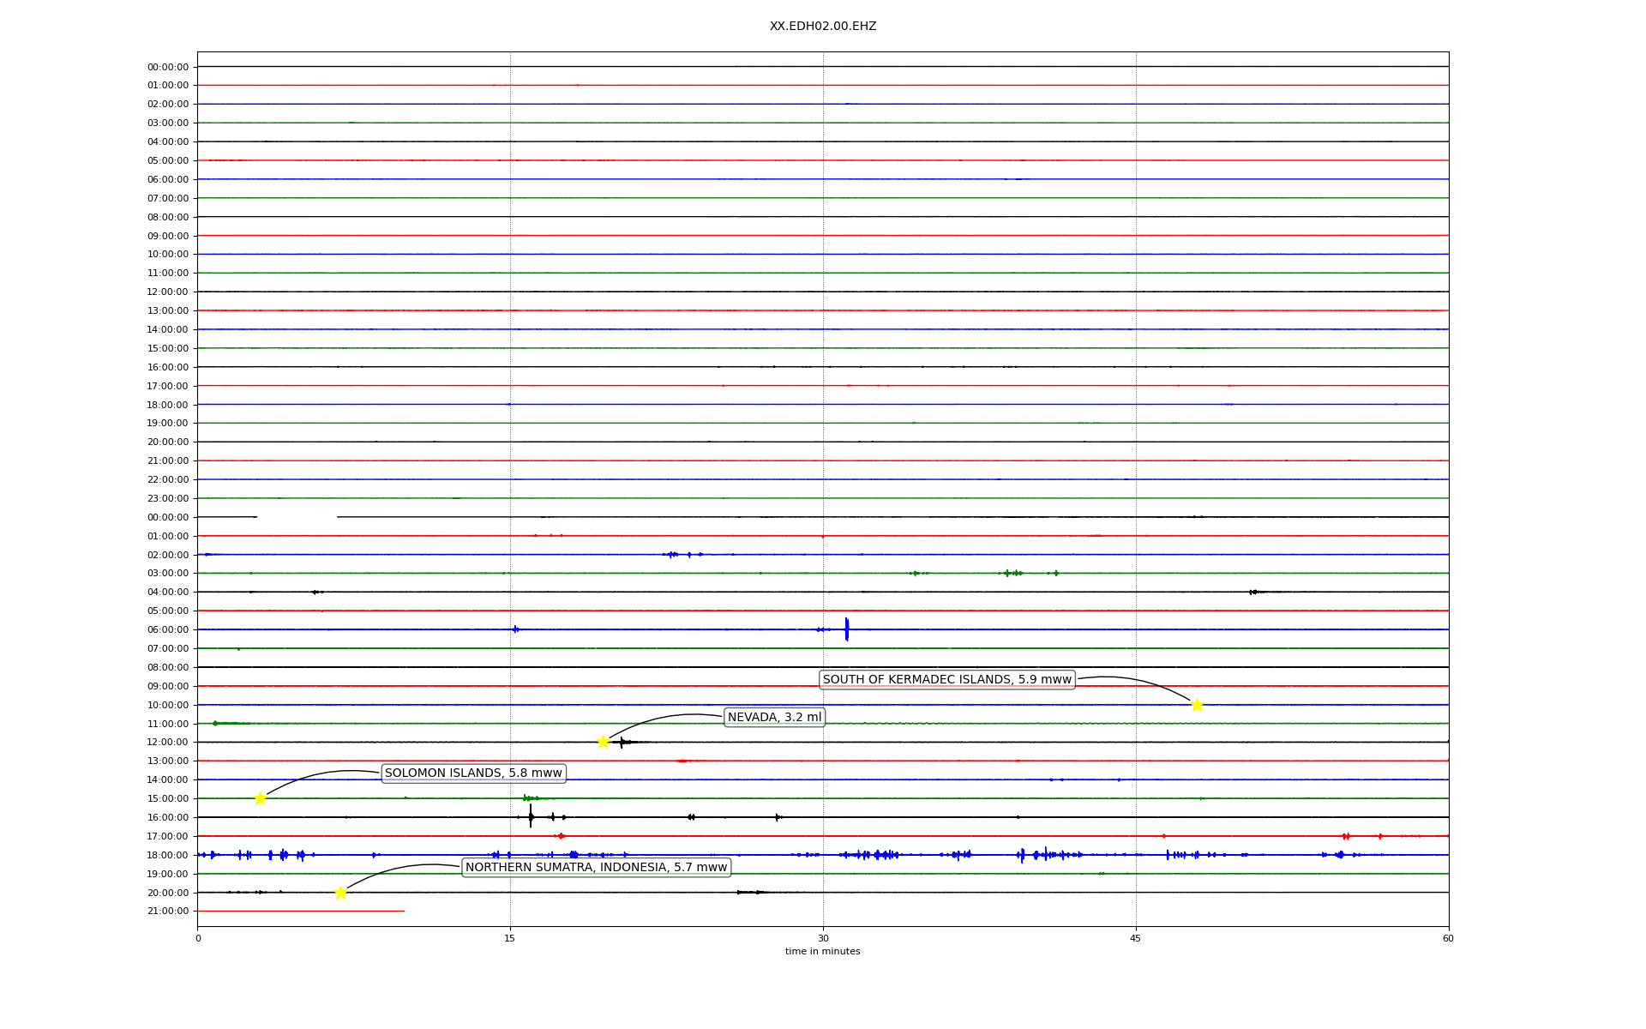Screen dimensions: 1646x1029
Task: Click the 'time in minutes' axis label
Action: pyautogui.click(x=822, y=952)
